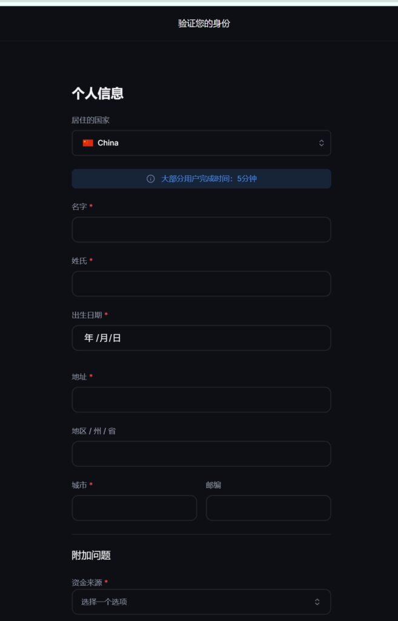The image size is (398, 621).
Task: Focus the 名字 text field
Action: point(201,230)
